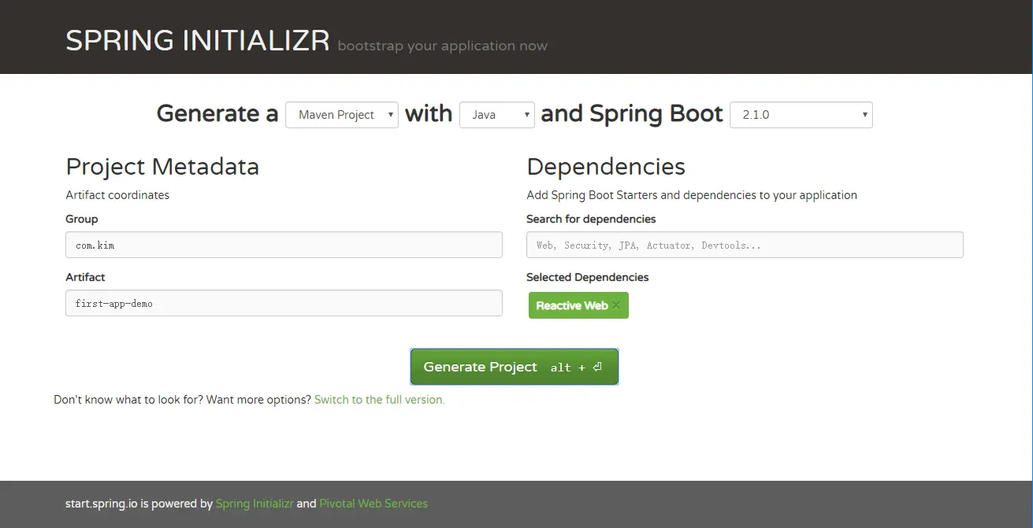The image size is (1033, 528).
Task: Open the Java language dropdown
Action: [x=497, y=115]
